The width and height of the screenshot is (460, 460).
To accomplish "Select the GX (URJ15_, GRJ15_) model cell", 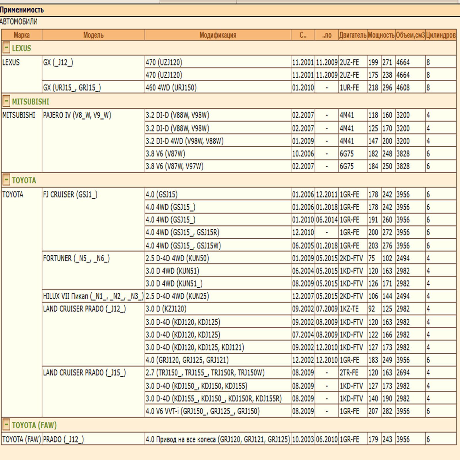I will [93, 87].
